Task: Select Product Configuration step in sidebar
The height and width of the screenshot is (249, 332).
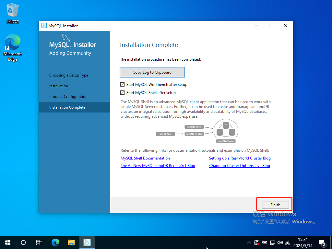Action: coord(68,97)
